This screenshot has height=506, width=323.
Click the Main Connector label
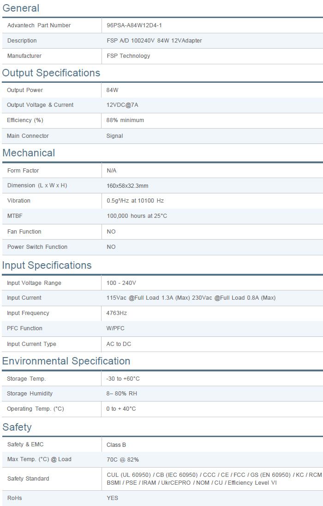[28, 136]
